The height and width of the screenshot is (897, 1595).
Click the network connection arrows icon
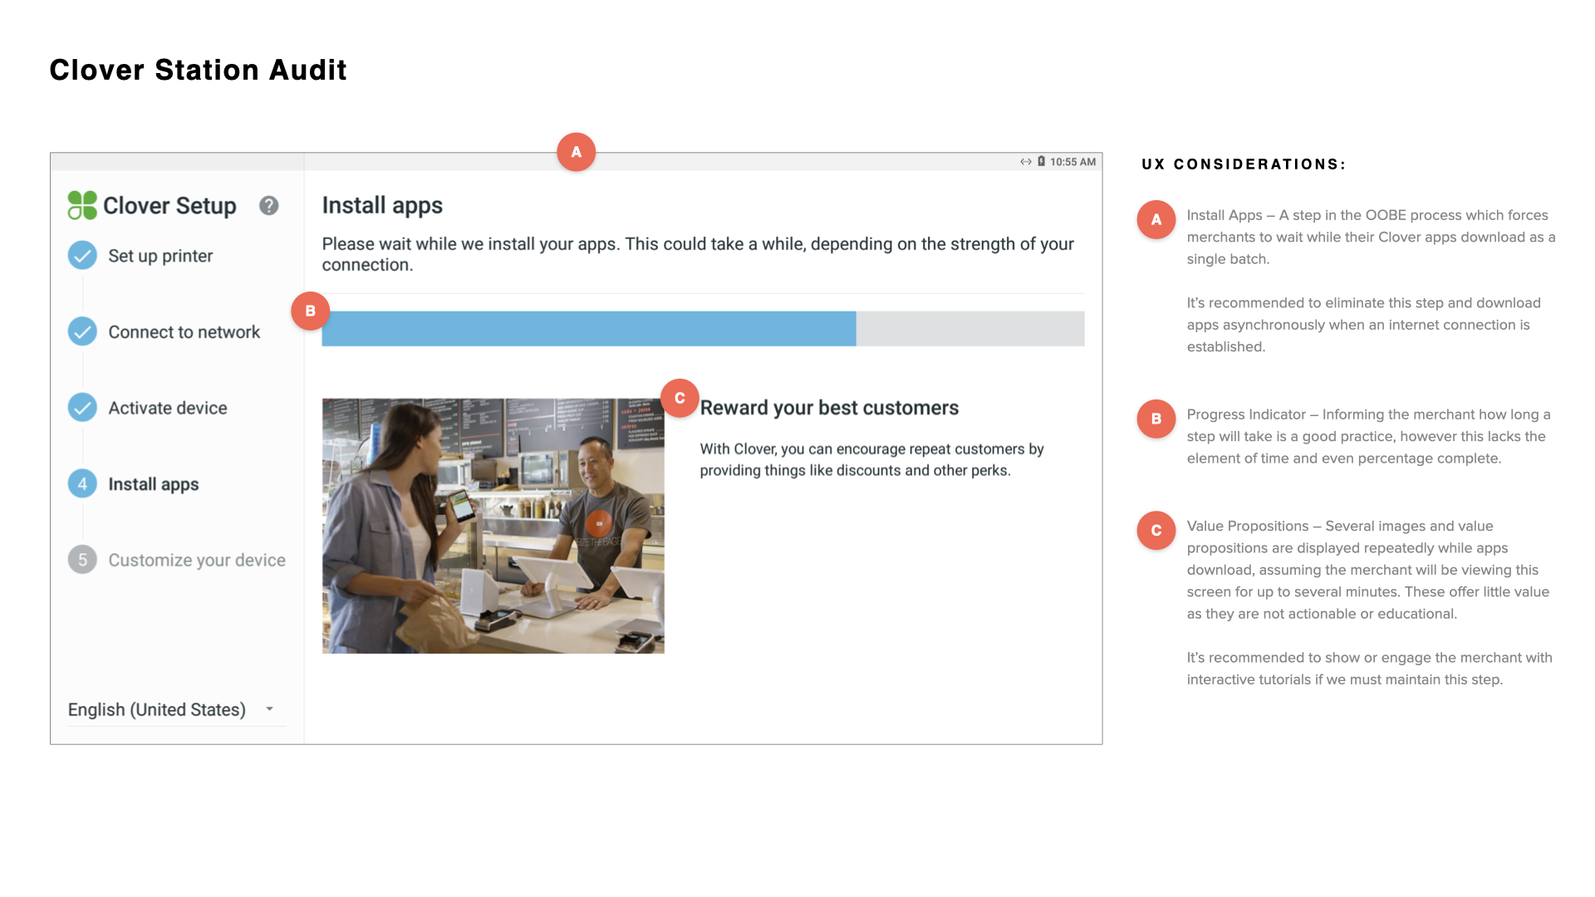coord(1026,162)
